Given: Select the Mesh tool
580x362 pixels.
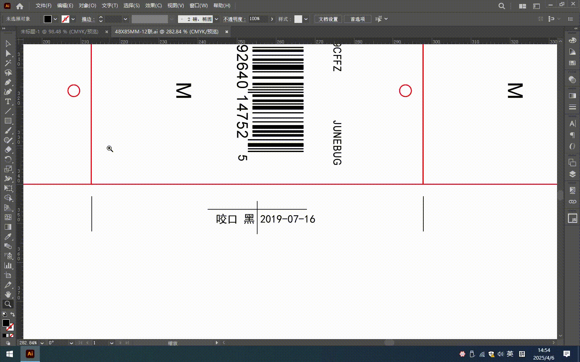Looking at the screenshot, I should coord(8,217).
